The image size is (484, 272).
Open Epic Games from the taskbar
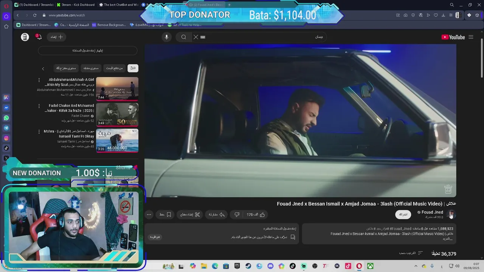[237, 266]
